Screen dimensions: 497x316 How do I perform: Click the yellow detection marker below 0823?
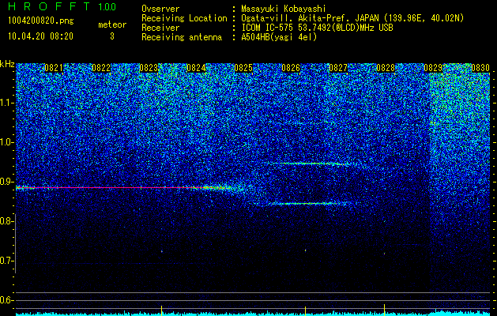[162, 310]
